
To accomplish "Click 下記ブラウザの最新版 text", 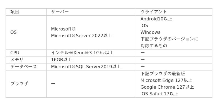I will 163,74.
